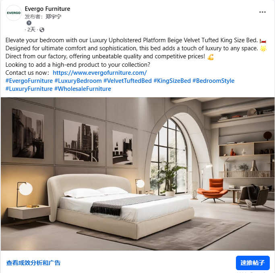275x273 pixels.
Task: Click the #LuxuryBedroom hashtag
Action: [78, 81]
